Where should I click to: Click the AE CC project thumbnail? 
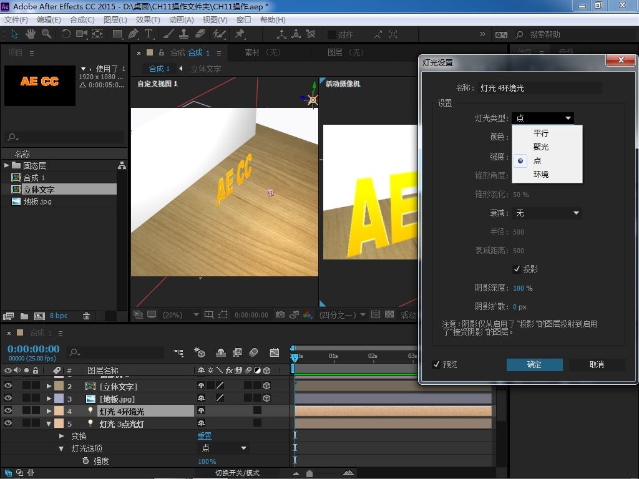click(39, 85)
